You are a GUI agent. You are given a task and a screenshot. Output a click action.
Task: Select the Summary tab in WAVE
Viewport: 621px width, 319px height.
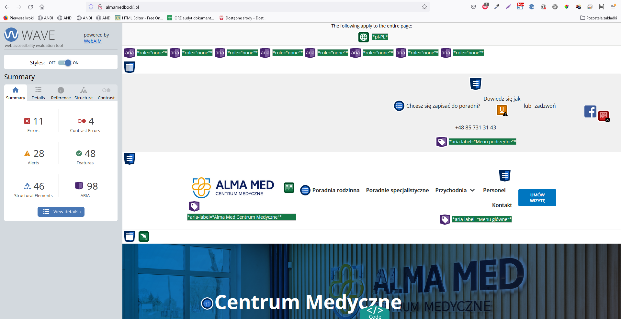point(16,93)
